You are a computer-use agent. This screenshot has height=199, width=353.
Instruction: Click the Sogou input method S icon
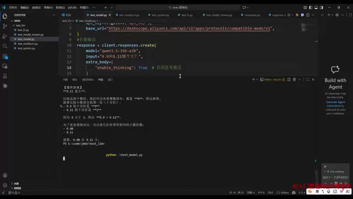tap(310, 191)
